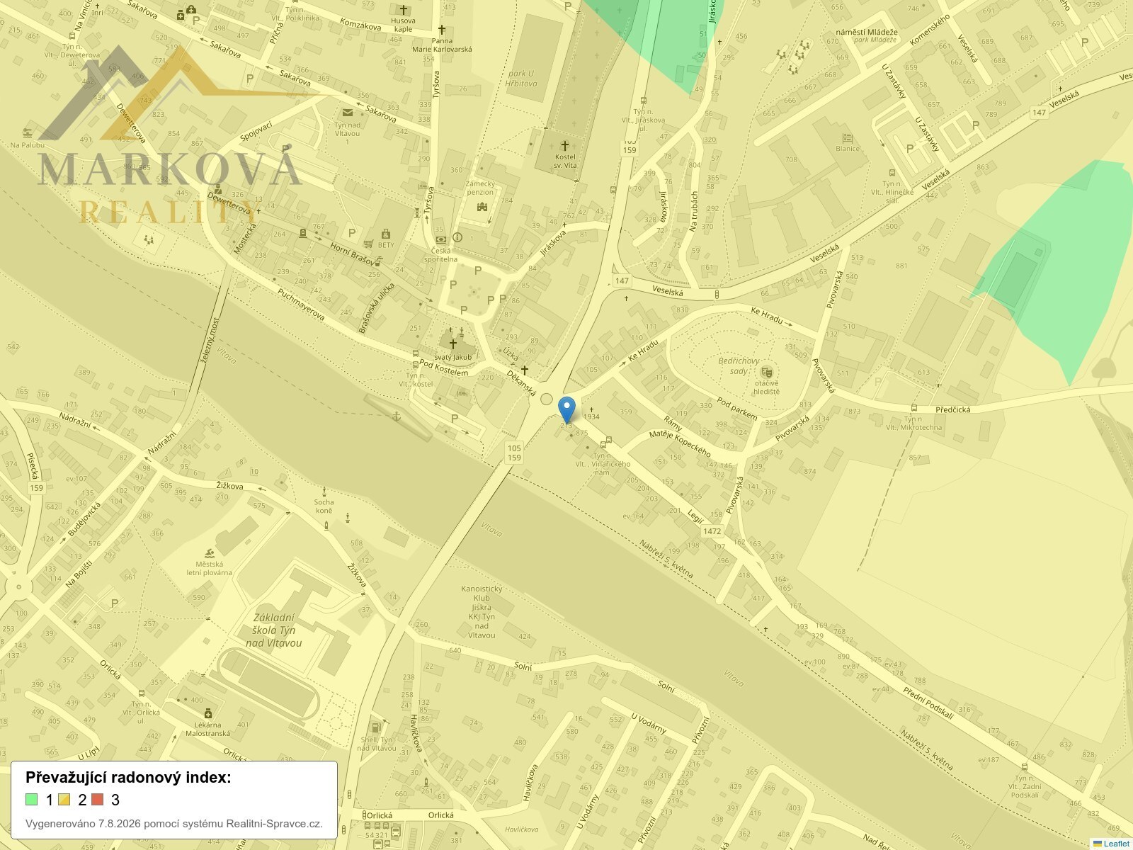The height and width of the screenshot is (850, 1133).
Task: Click the Lékárna Malostranská pharmacy icon
Action: point(207,713)
